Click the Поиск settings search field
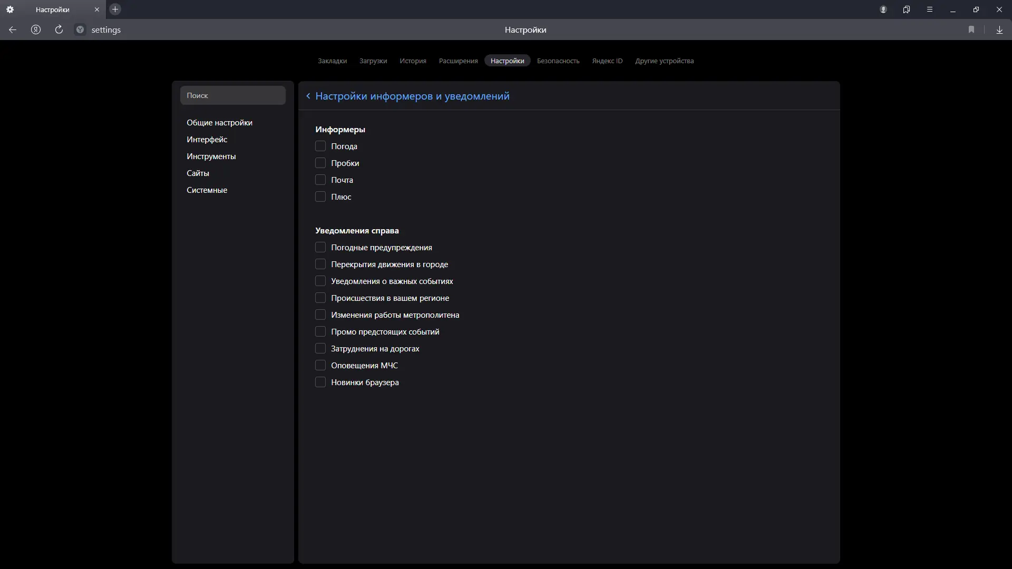Viewport: 1012px width, 569px height. 232,95
